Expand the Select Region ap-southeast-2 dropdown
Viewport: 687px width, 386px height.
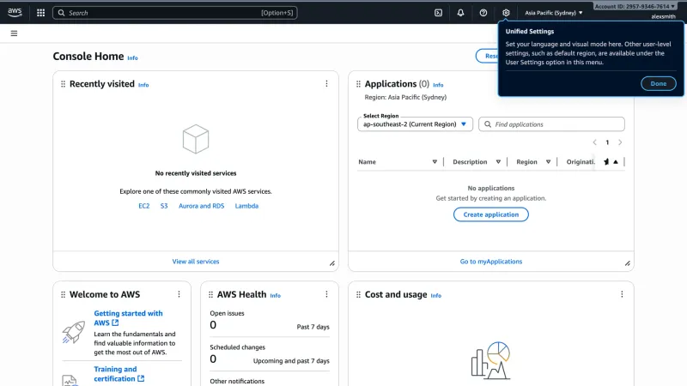(415, 124)
